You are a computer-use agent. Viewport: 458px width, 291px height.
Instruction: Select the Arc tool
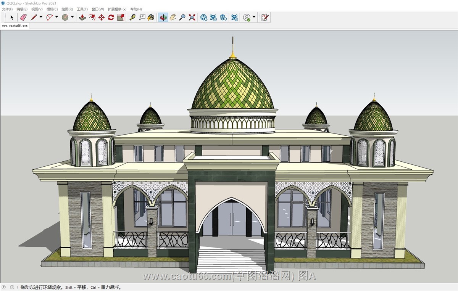(49, 17)
